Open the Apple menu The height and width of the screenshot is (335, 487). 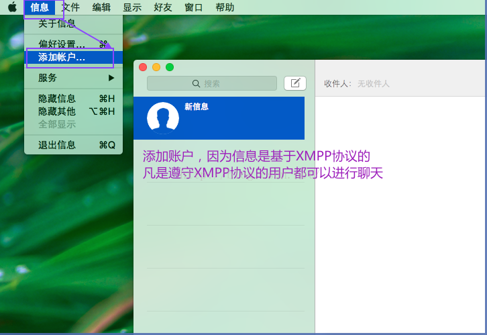tap(12, 7)
